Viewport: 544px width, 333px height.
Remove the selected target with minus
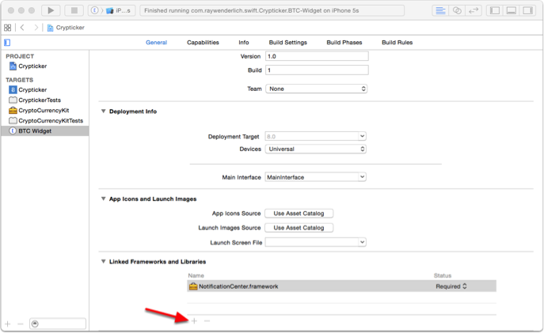(20, 324)
